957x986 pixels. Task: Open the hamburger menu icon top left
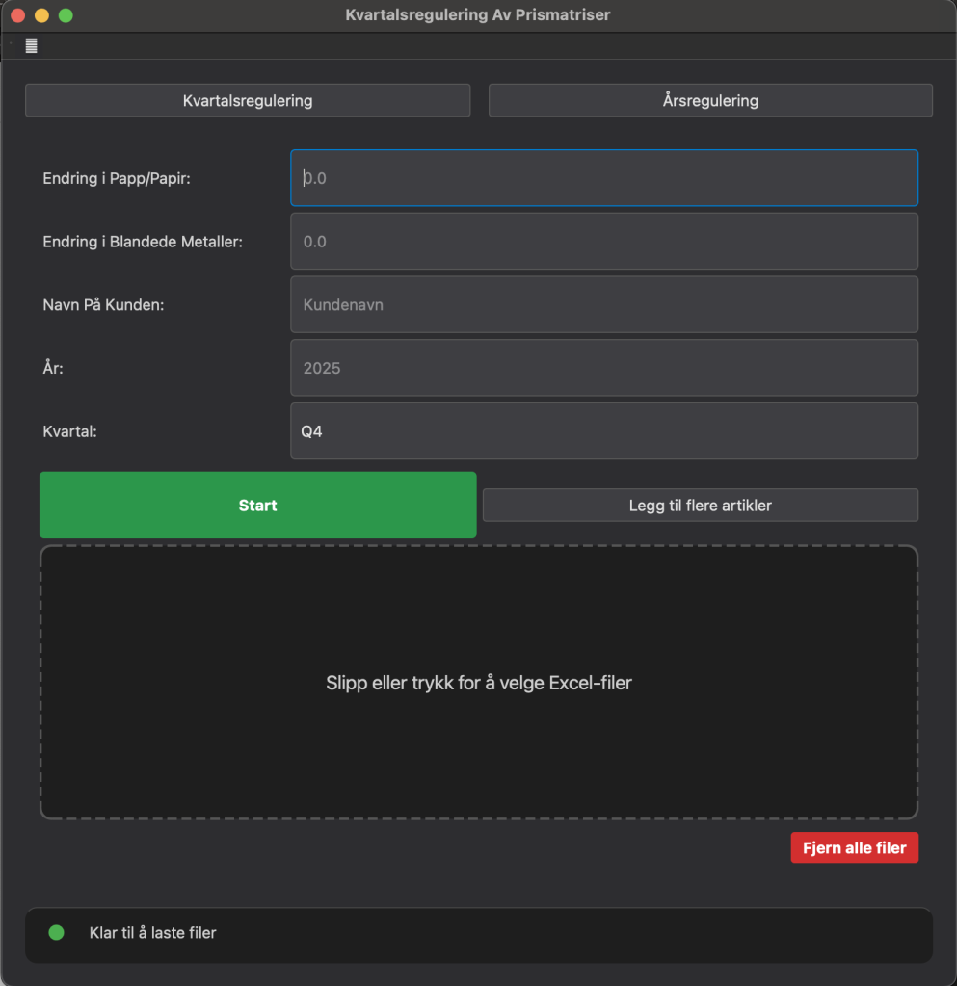point(32,44)
